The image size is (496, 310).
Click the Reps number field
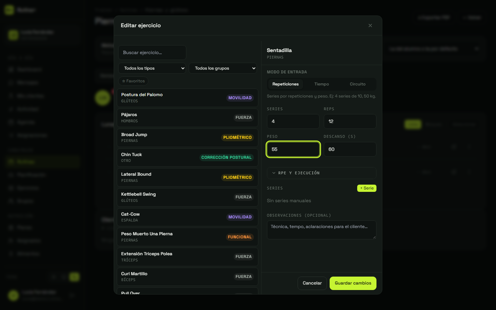click(350, 122)
